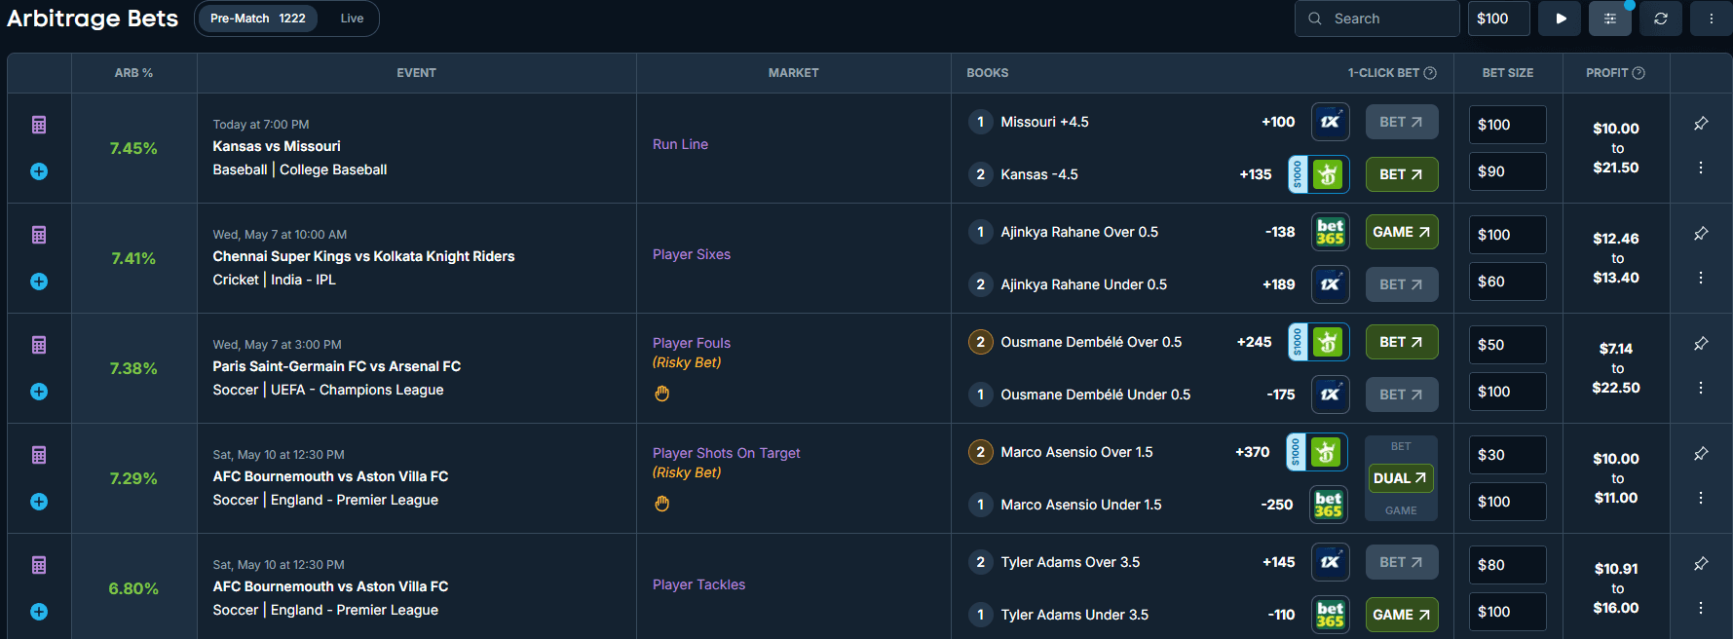
Task: Click BET button for Missouri +4.5
Action: coord(1402,122)
